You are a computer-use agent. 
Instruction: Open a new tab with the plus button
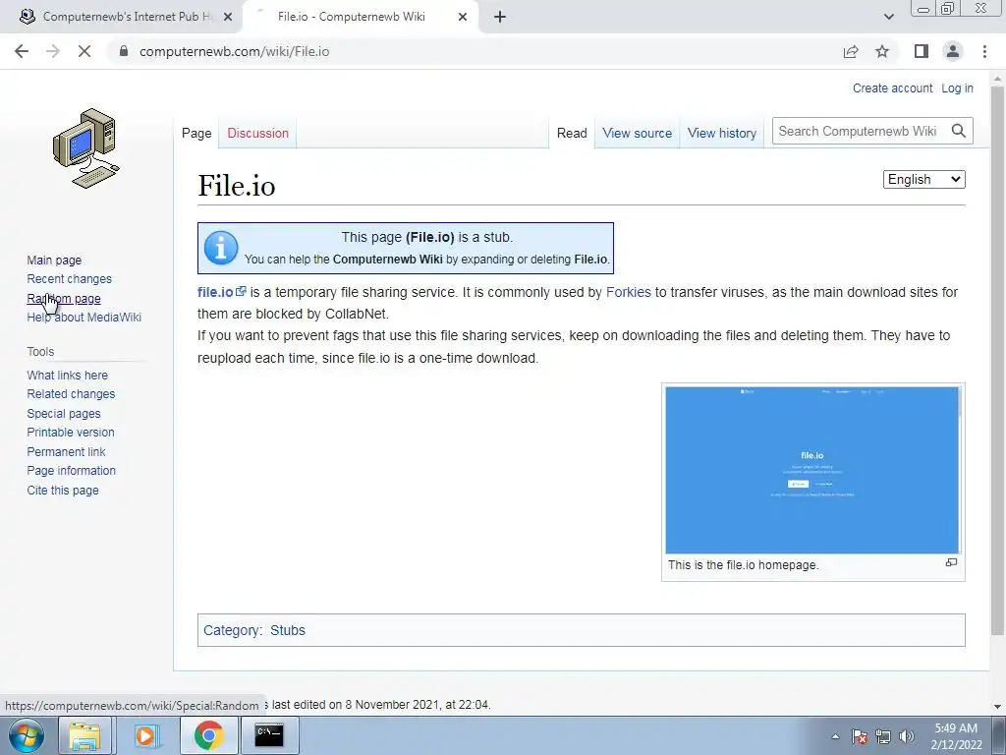pos(500,17)
